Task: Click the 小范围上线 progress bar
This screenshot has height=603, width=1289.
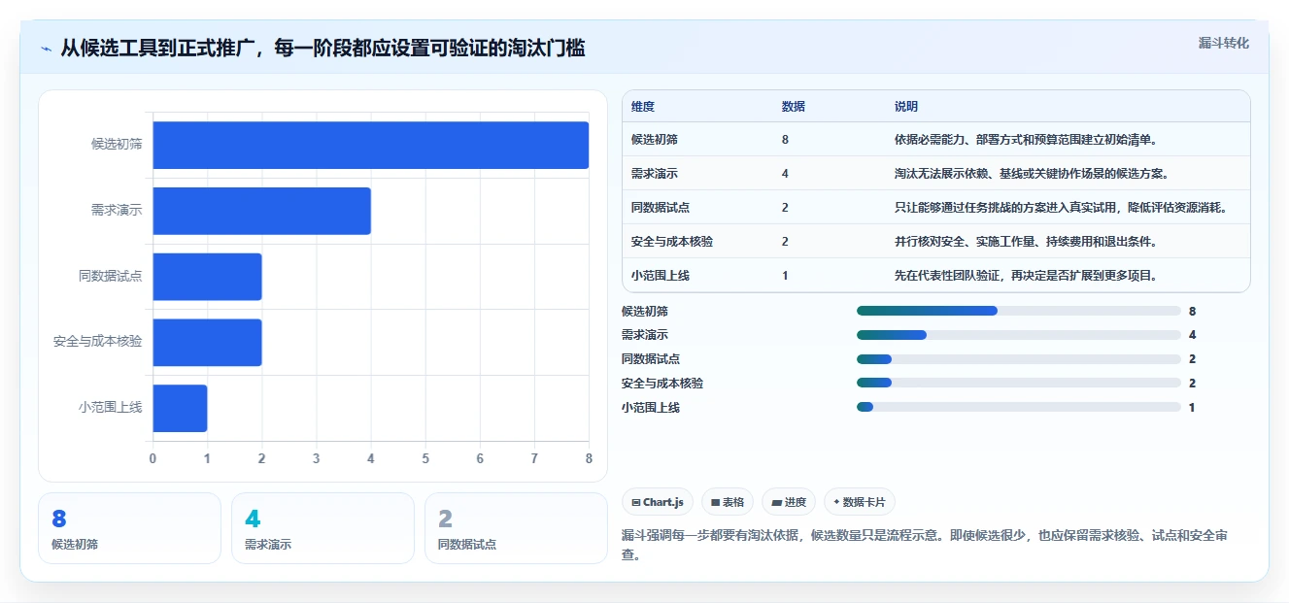Action: (1018, 407)
